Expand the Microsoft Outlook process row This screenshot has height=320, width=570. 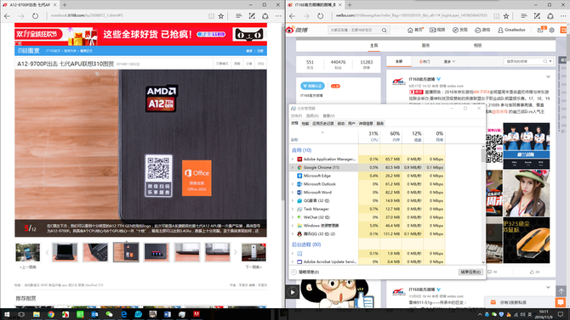[x=293, y=184]
